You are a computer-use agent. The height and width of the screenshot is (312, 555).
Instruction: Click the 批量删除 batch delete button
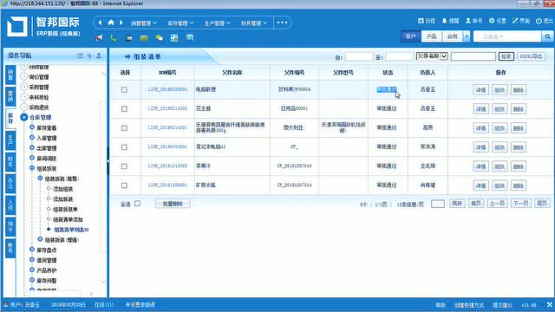pyautogui.click(x=173, y=204)
